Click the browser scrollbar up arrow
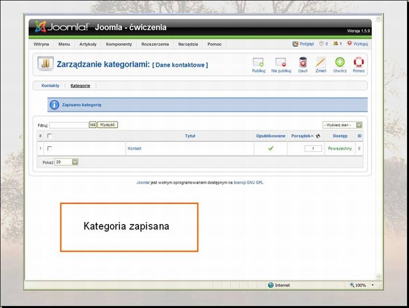Screen dimensions: 409x308 (x=379, y=19)
